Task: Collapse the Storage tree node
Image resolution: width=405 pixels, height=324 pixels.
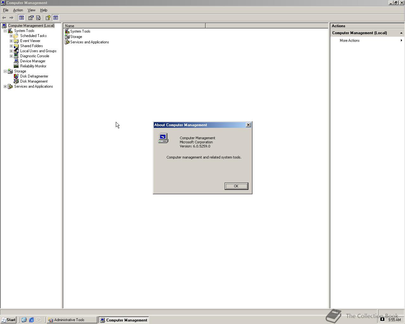Action: 5,71
